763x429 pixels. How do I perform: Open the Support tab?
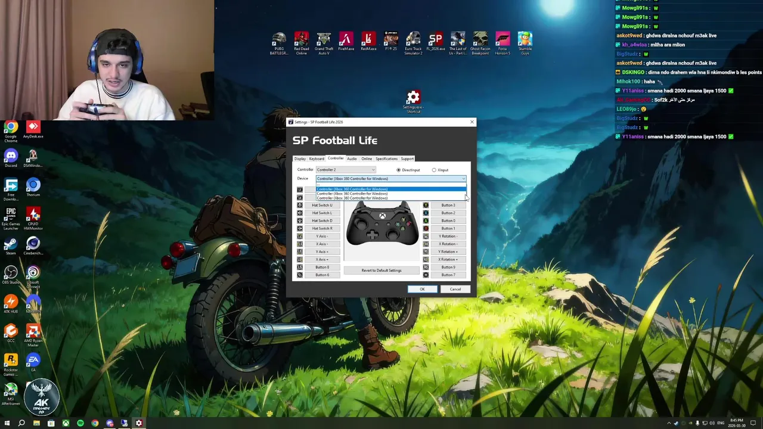point(407,158)
